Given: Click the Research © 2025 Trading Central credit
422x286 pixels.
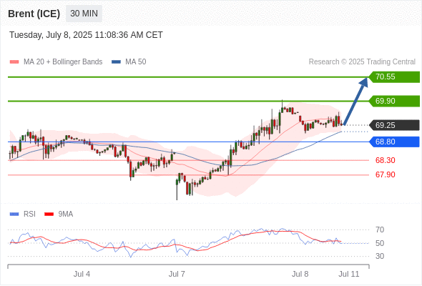Looking at the screenshot, I should tap(362, 62).
